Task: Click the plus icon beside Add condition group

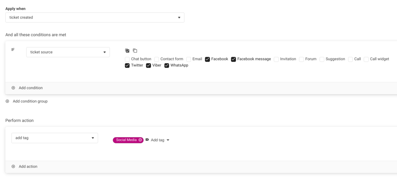Action: [x=7, y=101]
